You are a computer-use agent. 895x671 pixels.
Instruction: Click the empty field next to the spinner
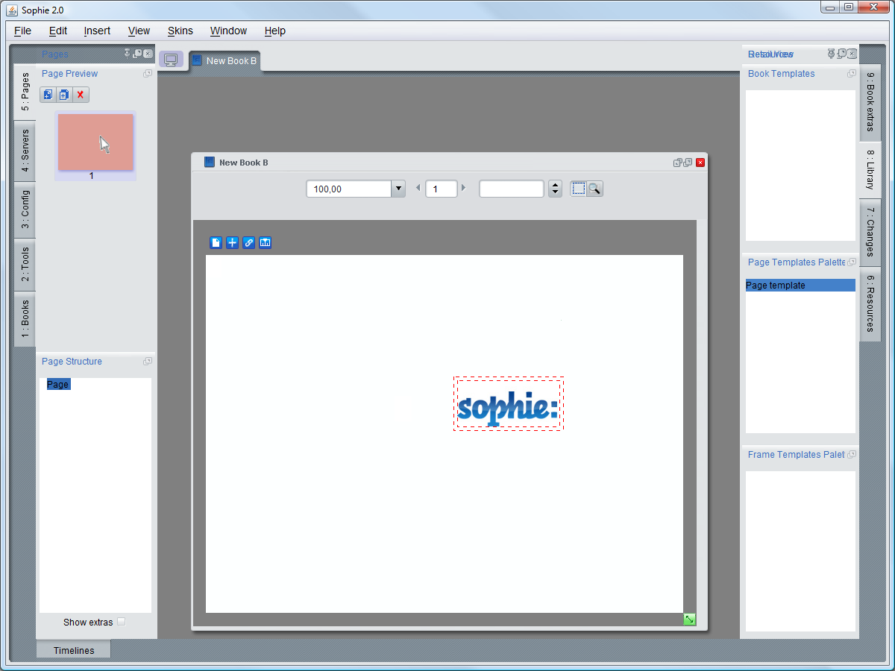tap(512, 189)
